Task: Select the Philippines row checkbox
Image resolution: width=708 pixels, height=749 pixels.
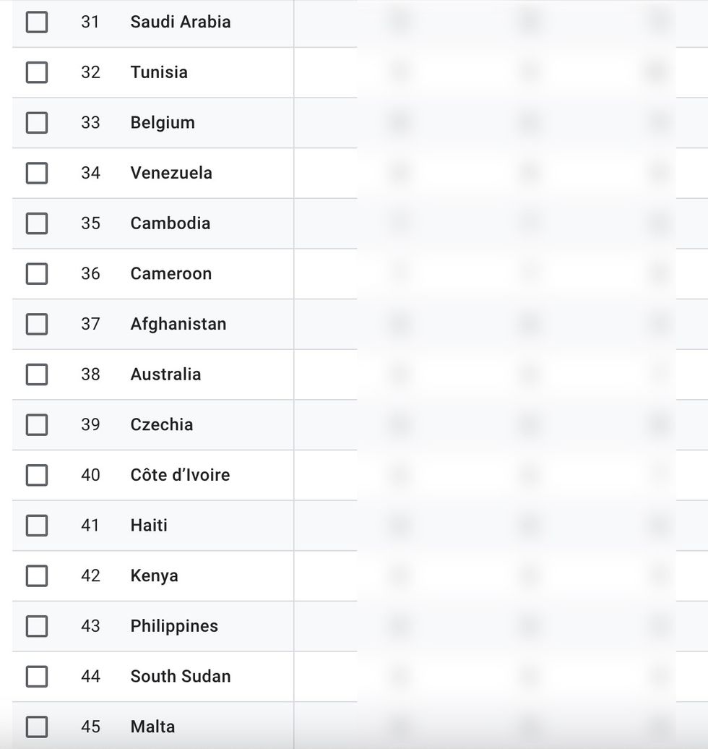Action: (37, 626)
